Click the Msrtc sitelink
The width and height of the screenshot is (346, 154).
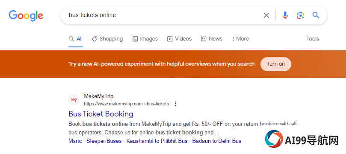click(x=75, y=141)
